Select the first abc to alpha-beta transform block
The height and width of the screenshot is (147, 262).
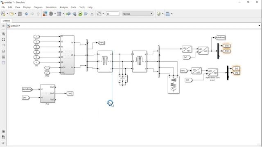pyautogui.click(x=187, y=49)
